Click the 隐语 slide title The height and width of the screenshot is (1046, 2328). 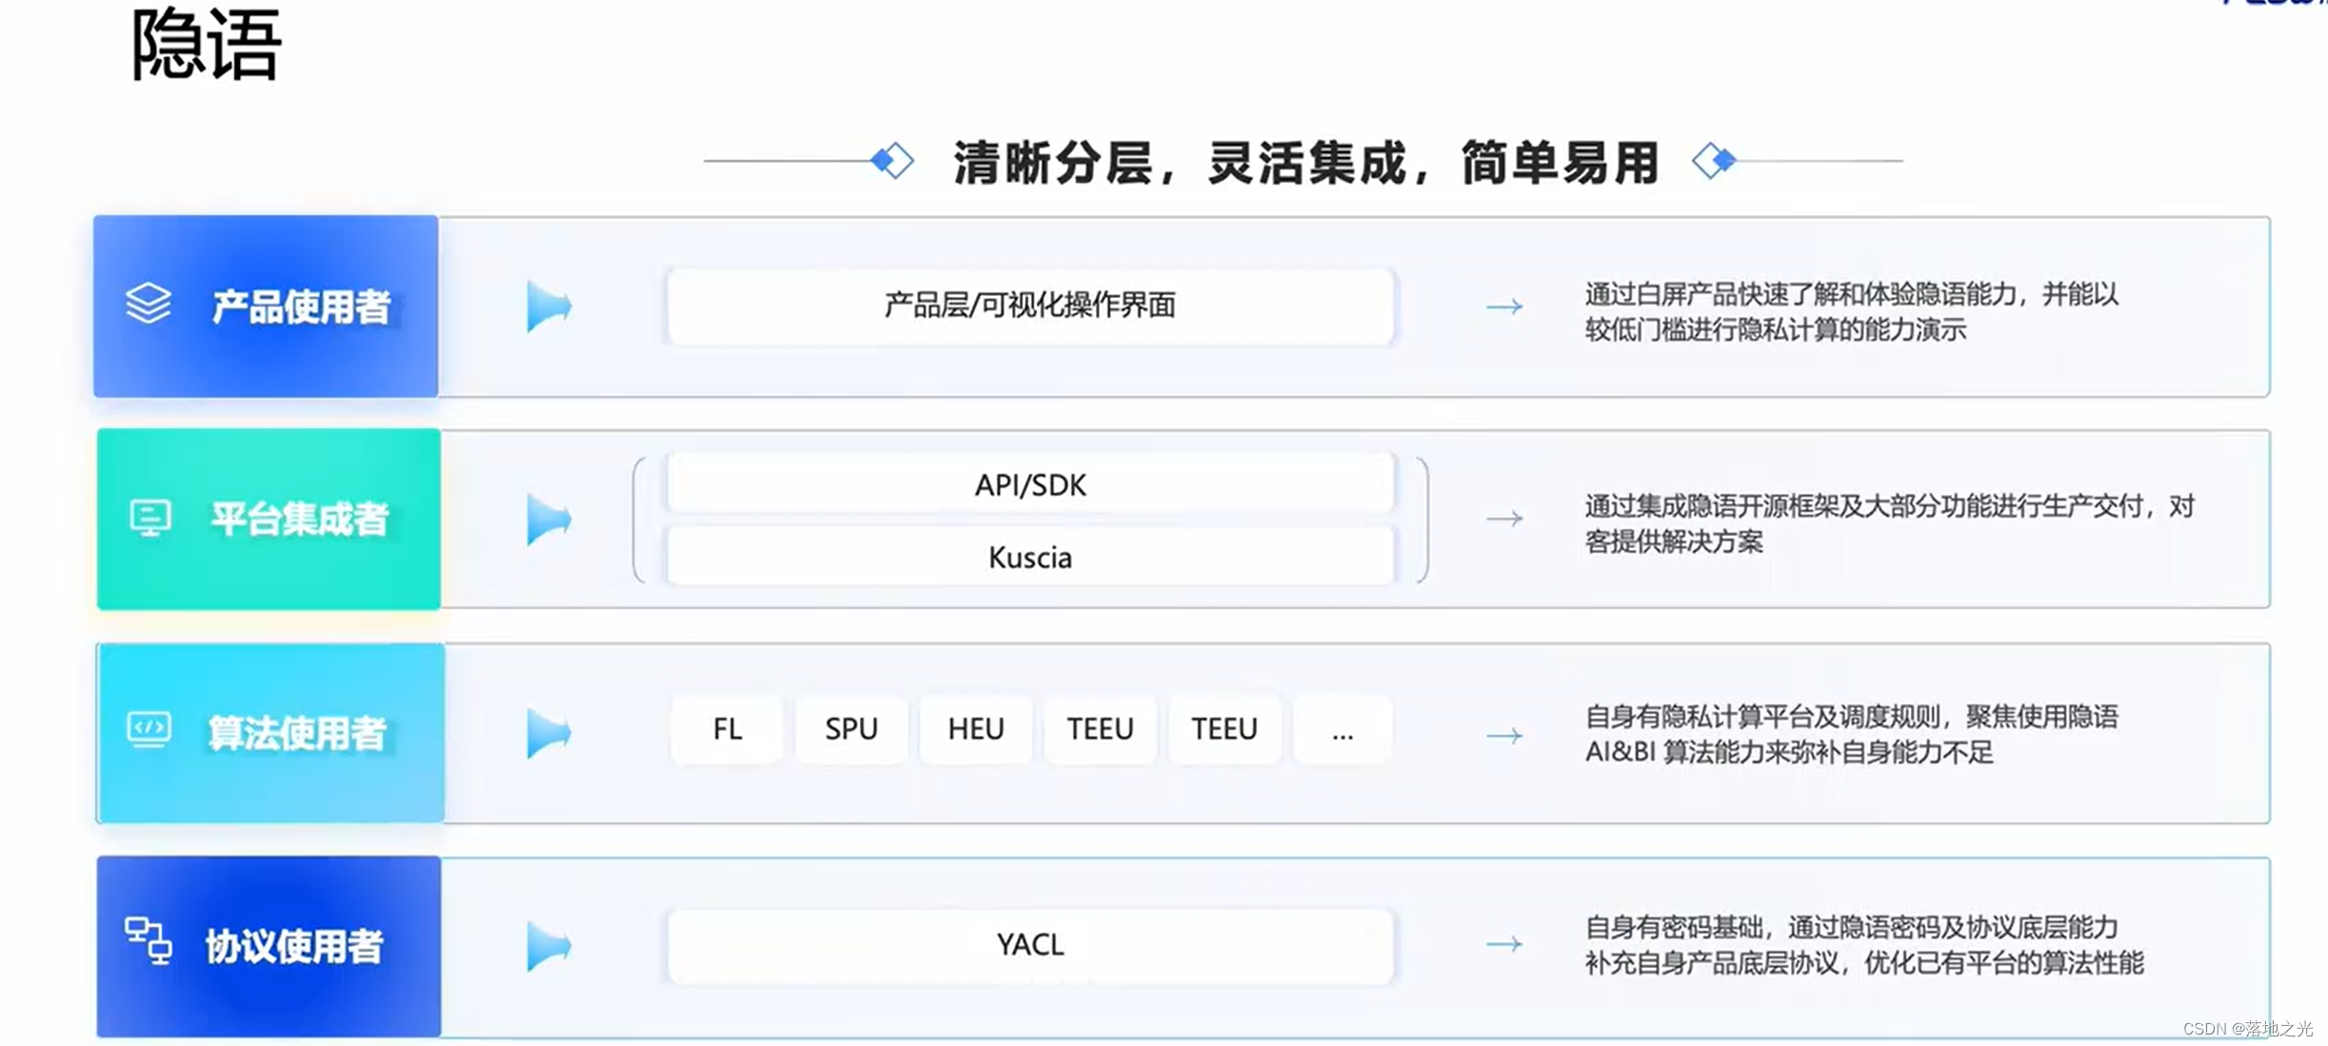[206, 45]
